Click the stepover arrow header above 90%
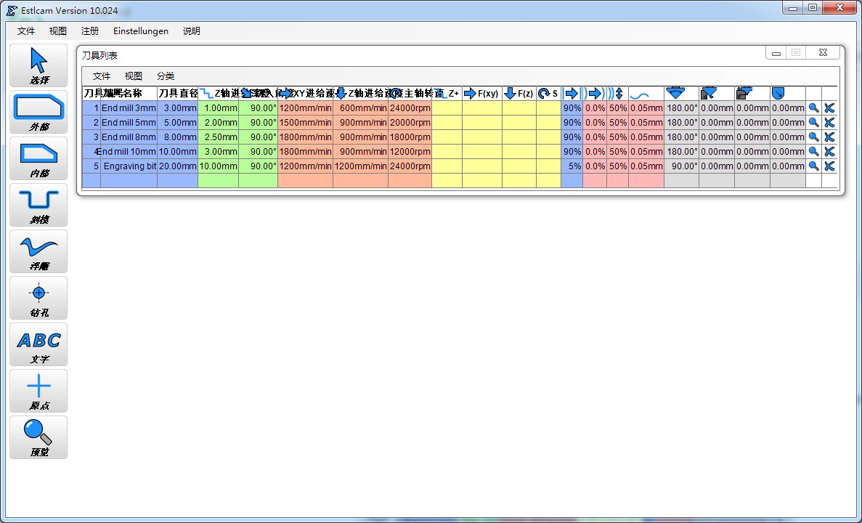 572,94
